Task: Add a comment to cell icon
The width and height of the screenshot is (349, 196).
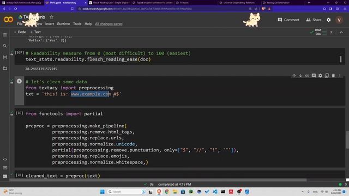Action: point(314,76)
